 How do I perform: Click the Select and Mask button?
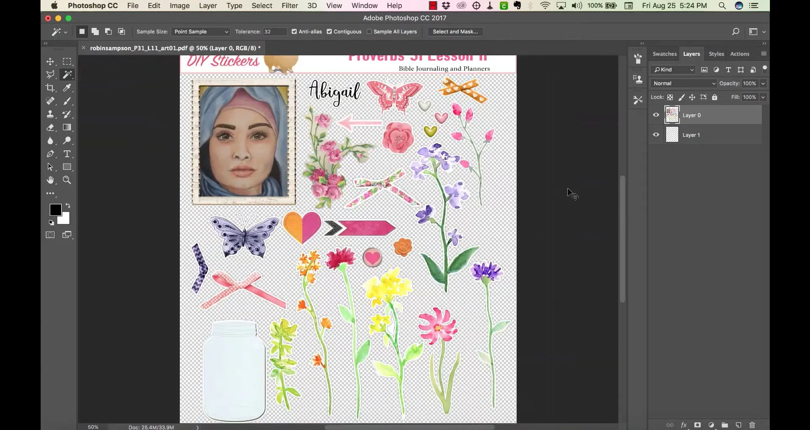455,32
